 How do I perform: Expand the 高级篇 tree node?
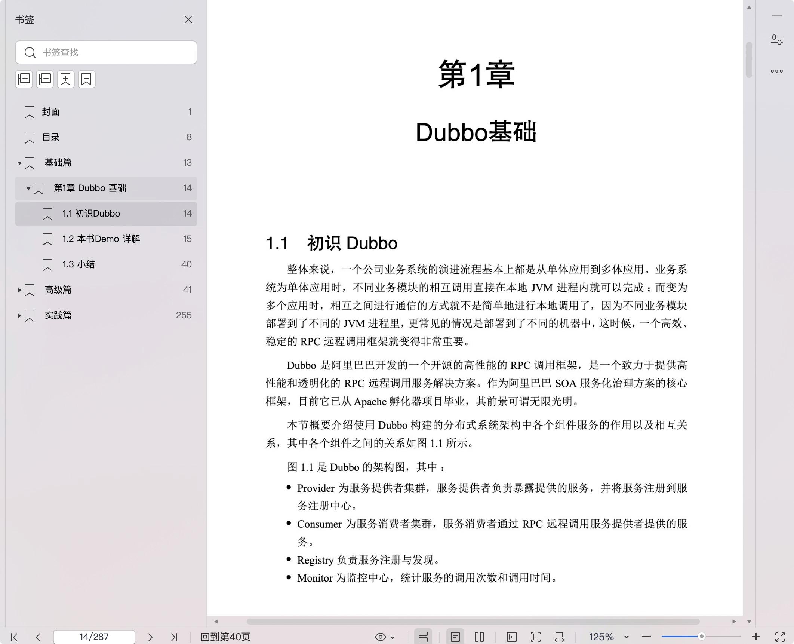(19, 290)
